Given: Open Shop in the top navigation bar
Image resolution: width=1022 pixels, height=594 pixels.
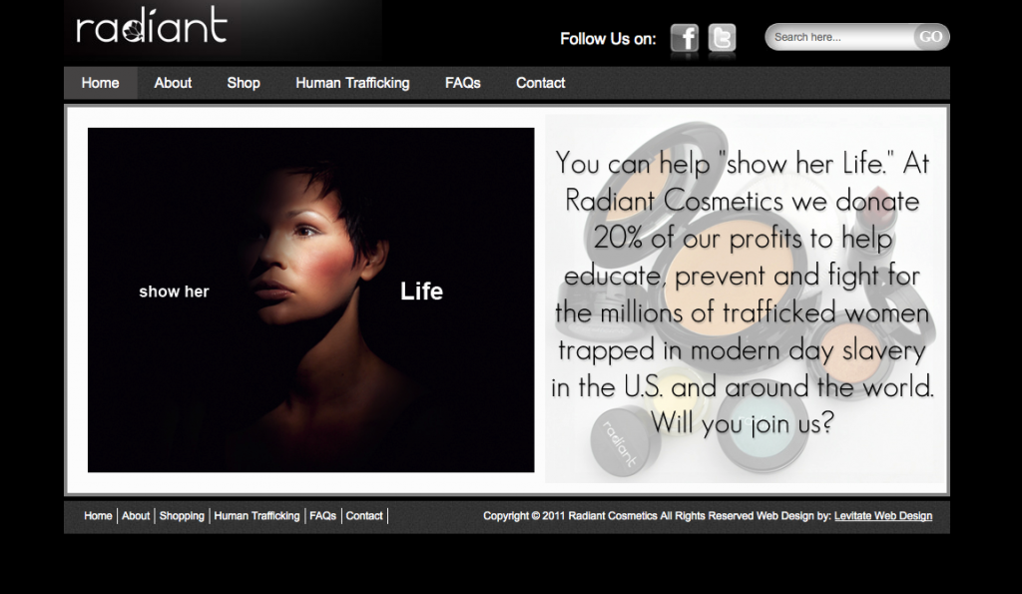Looking at the screenshot, I should click(244, 83).
